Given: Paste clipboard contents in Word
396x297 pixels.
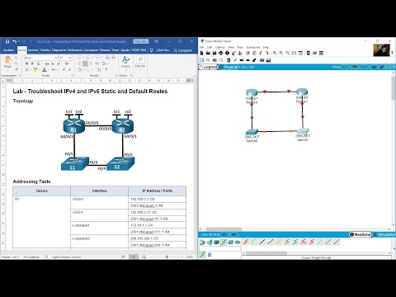Looking at the screenshot, I should (8, 60).
